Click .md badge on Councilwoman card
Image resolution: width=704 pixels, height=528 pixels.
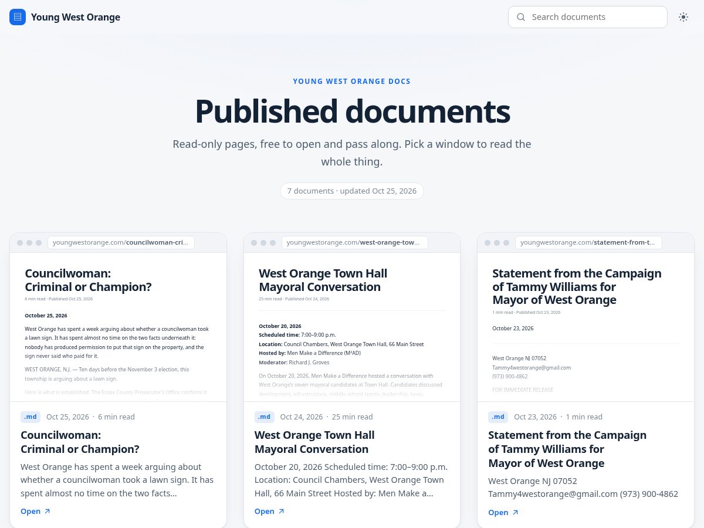[31, 417]
